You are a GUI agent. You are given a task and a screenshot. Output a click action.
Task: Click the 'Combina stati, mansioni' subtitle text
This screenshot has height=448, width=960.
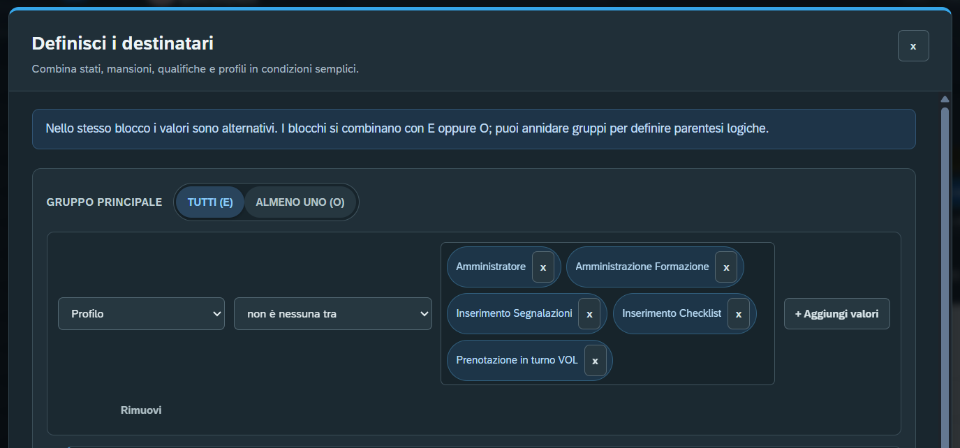coord(195,69)
